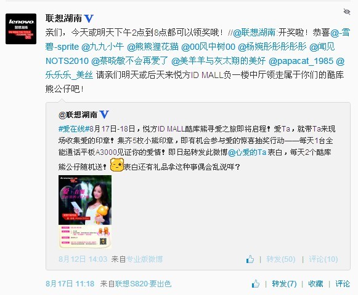The height and width of the screenshot is (295, 358).
Task: Open the @九九小牛 mention
Action: click(x=102, y=47)
